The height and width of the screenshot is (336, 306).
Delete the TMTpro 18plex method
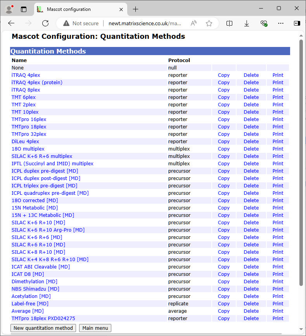(251, 127)
